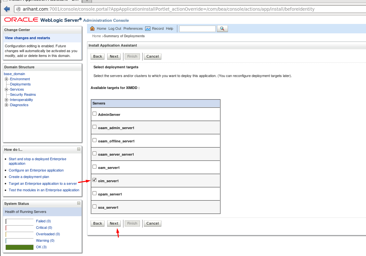366x256 pixels.
Task: Check the oaam_server_server1 checkbox
Action: point(95,153)
